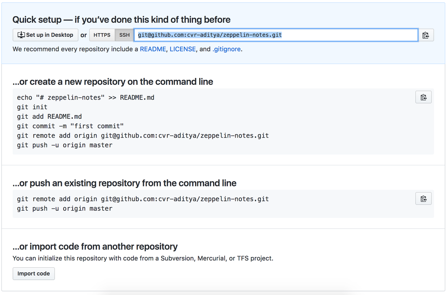Click the Import code button
The image size is (448, 295).
[33, 273]
